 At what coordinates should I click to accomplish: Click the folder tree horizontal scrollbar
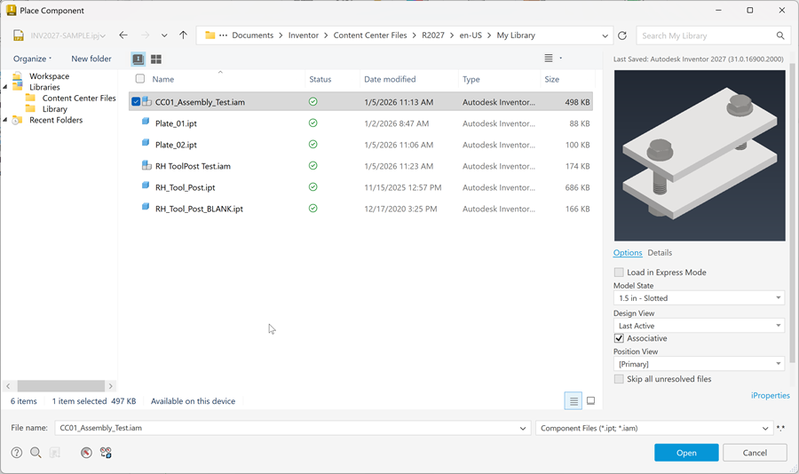[61, 386]
